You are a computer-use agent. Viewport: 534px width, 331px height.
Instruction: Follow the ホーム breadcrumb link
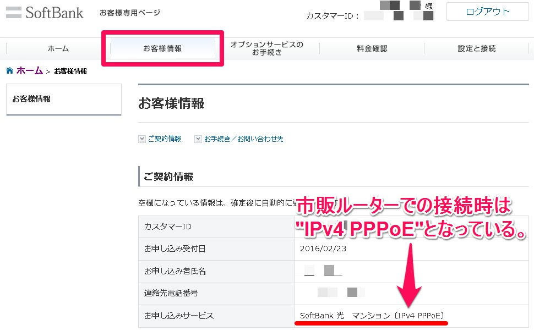pyautogui.click(x=29, y=70)
